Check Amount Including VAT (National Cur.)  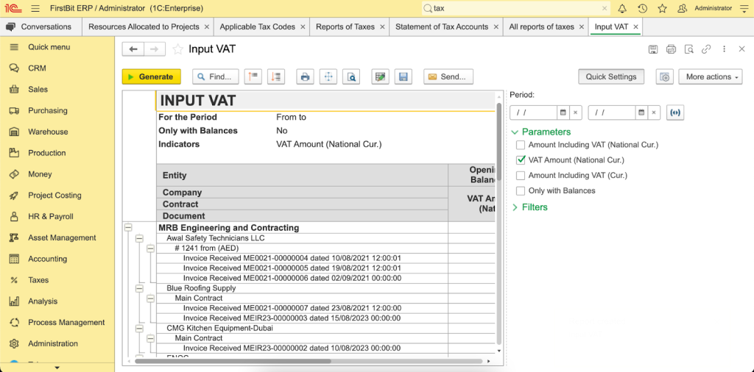tap(521, 145)
